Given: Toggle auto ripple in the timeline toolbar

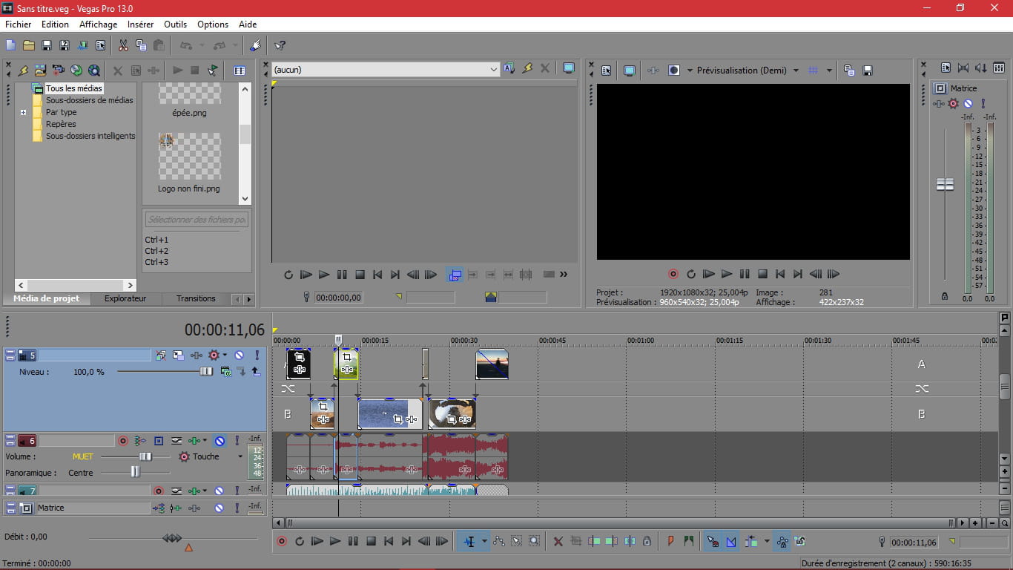Looking at the screenshot, I should 750,542.
